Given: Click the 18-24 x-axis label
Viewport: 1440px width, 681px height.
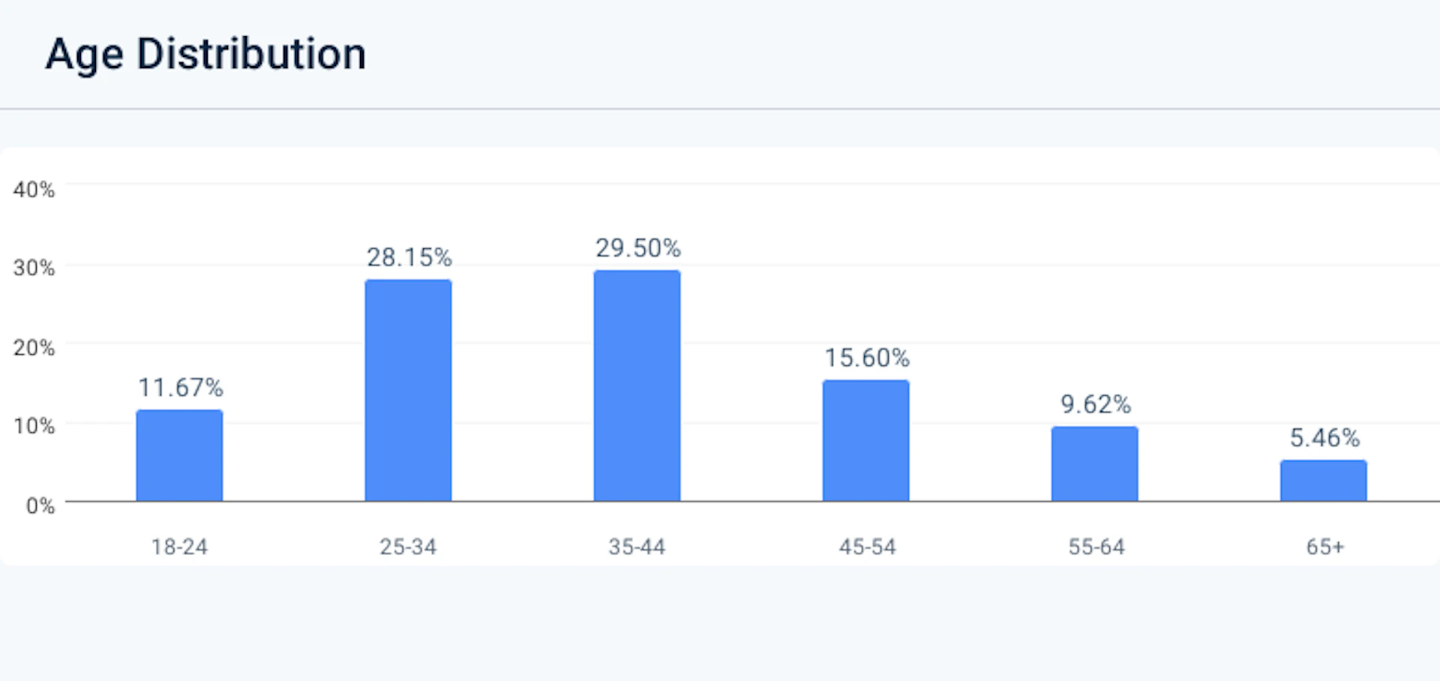Looking at the screenshot, I should tap(179, 547).
